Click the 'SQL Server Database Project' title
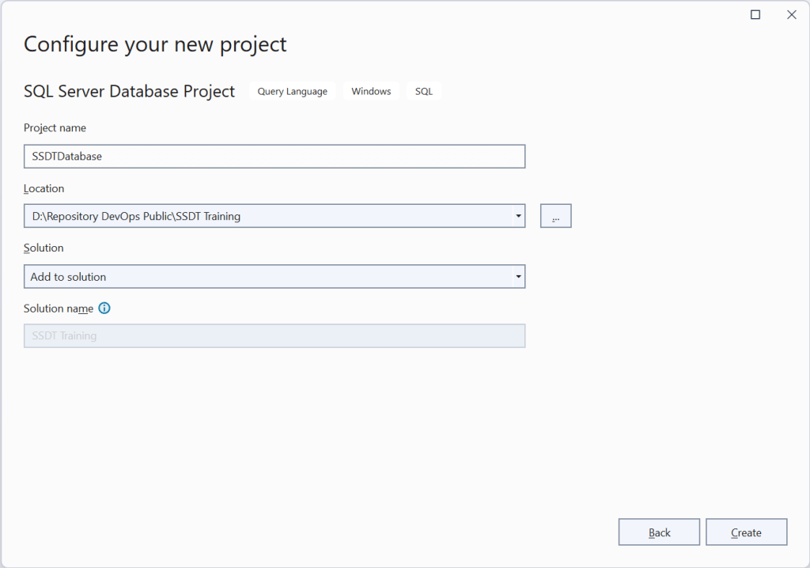Viewport: 810px width, 568px height. coord(129,91)
